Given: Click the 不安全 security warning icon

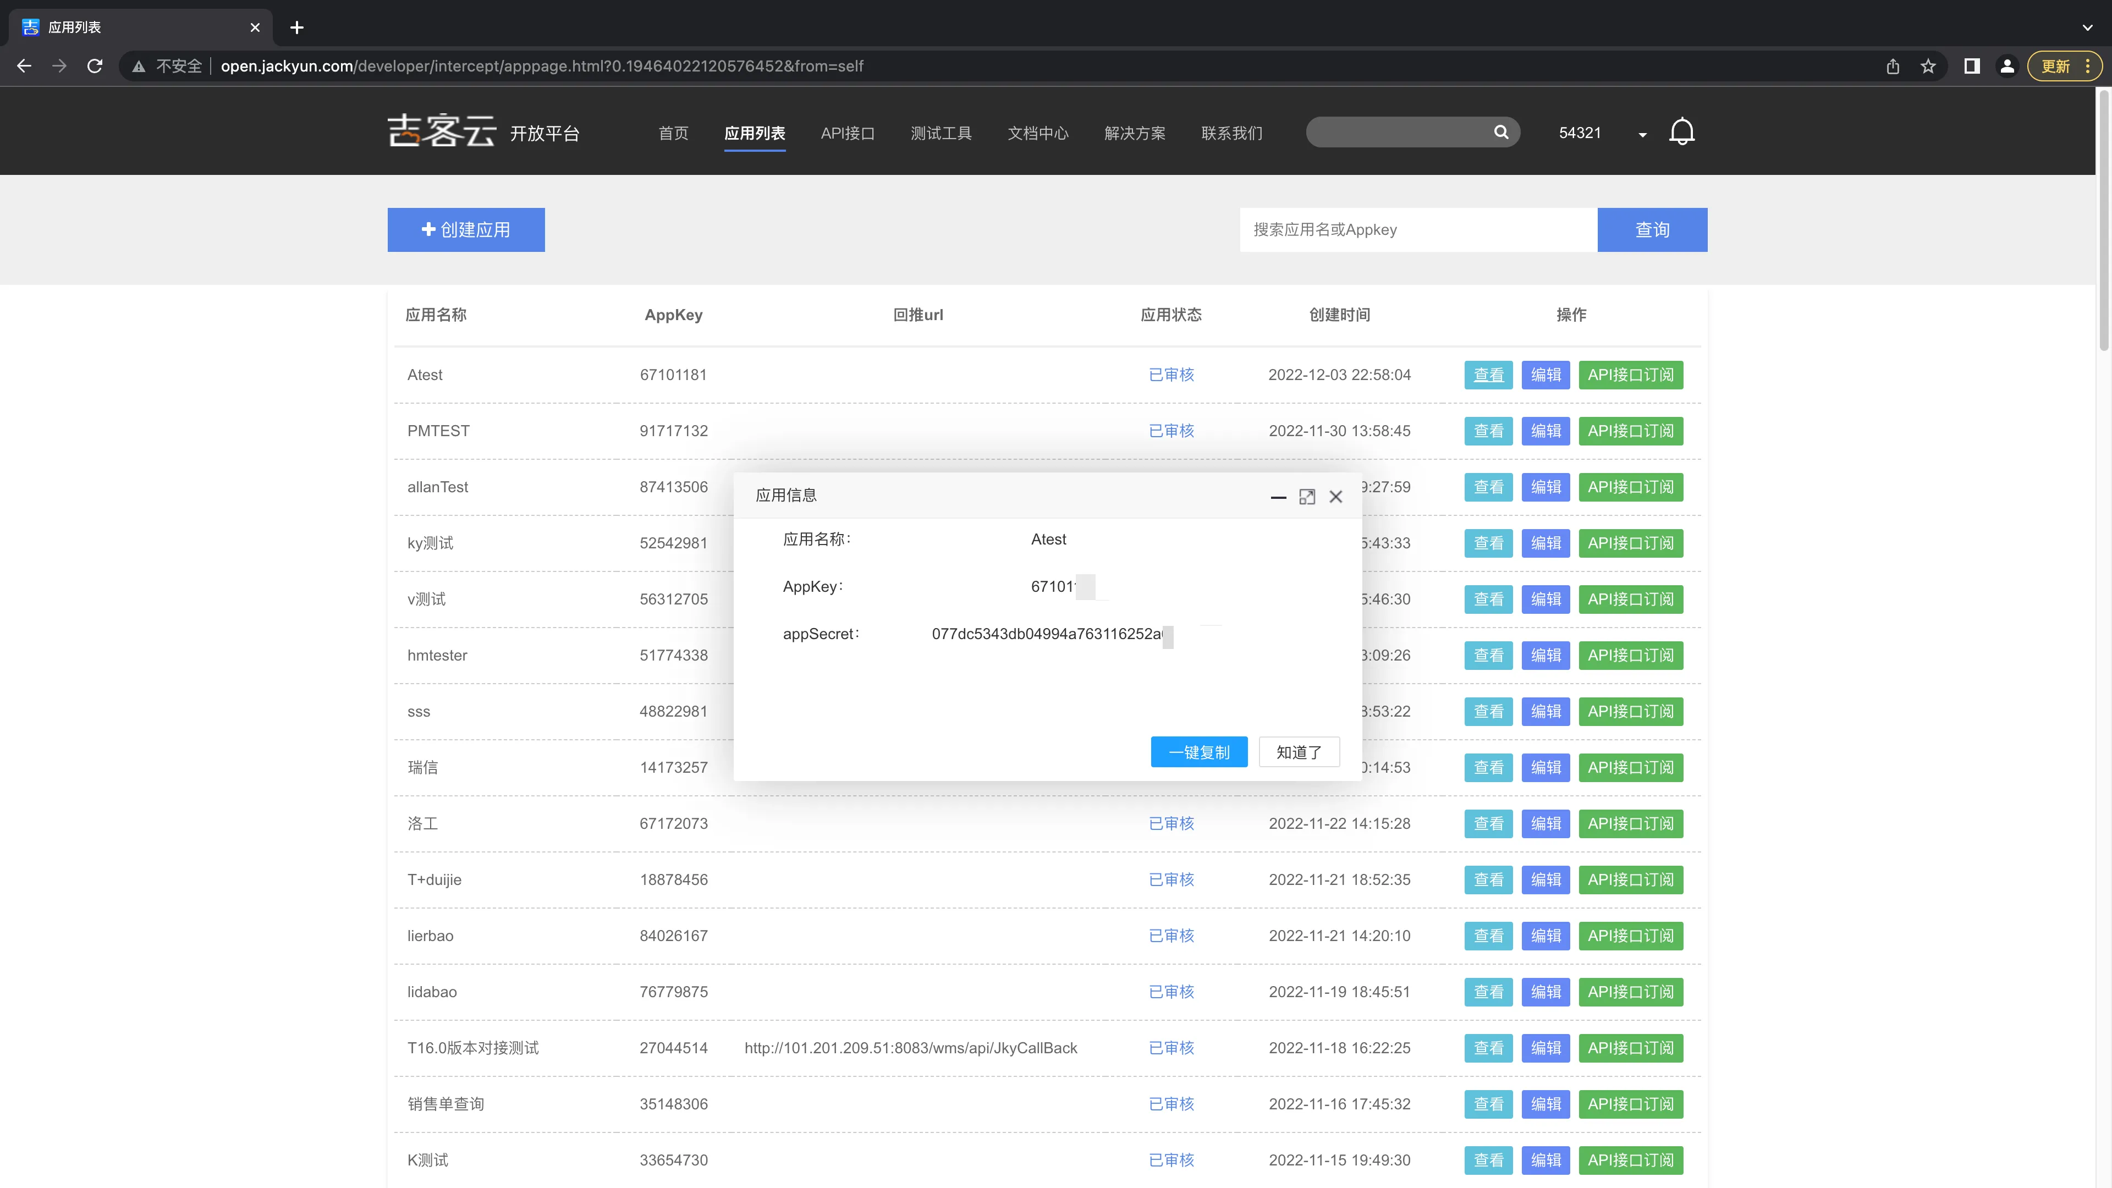Looking at the screenshot, I should [x=139, y=67].
